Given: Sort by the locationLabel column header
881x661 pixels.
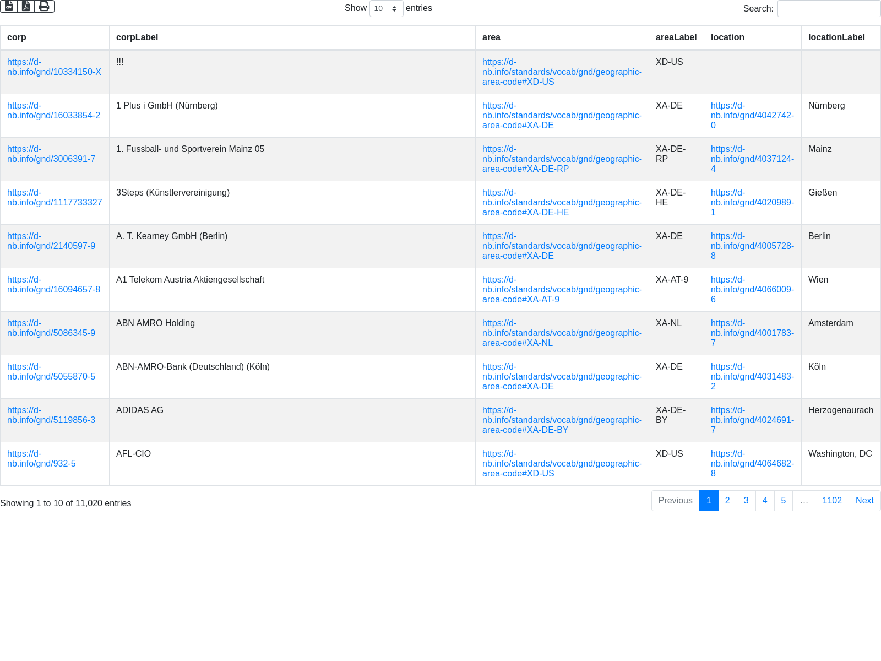Looking at the screenshot, I should coord(836,37).
